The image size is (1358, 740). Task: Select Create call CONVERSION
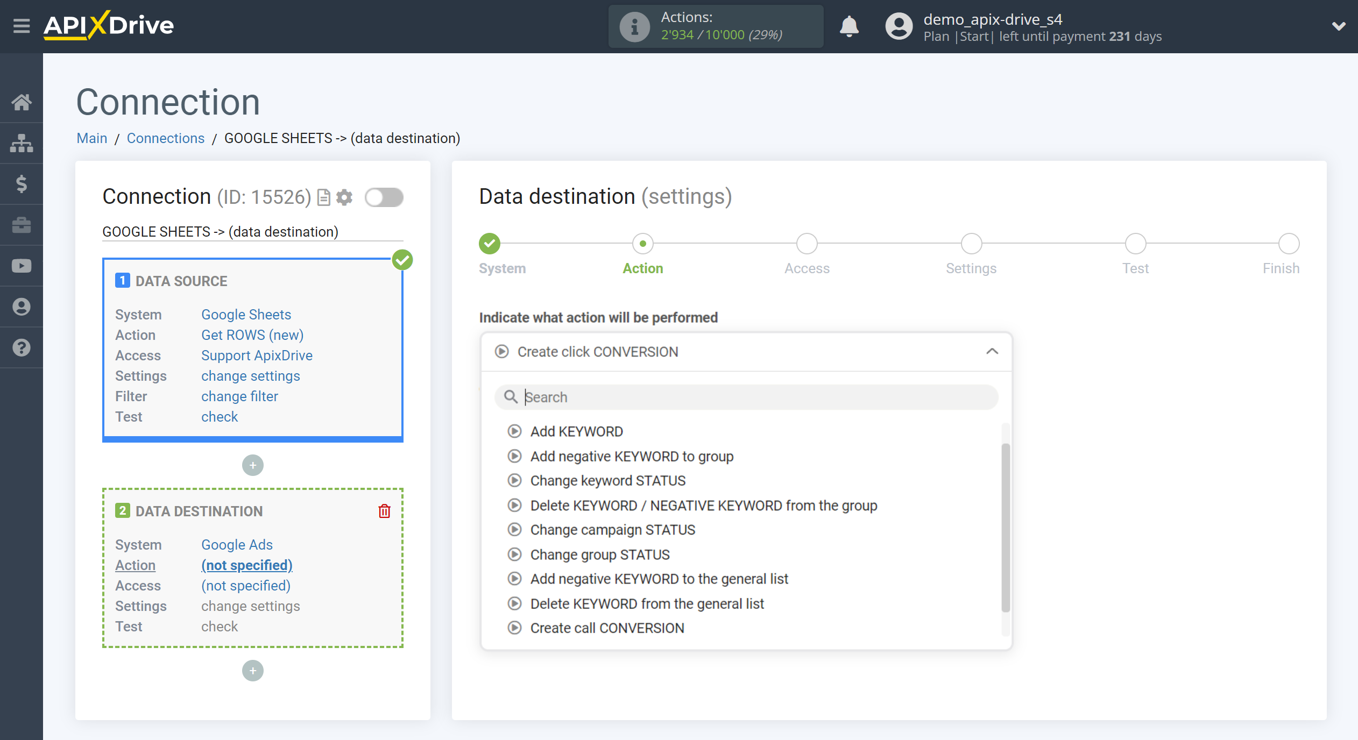(x=607, y=628)
